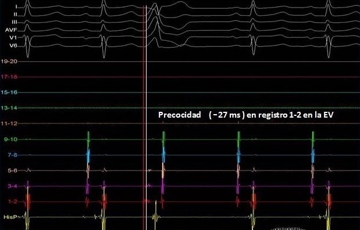This screenshot has width=360, height=230.
Task: Select the ECG lead III label
Action: 14,22
